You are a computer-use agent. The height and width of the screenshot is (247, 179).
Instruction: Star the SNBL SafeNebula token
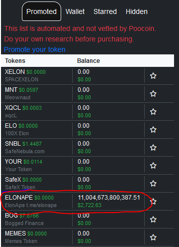tap(153, 148)
